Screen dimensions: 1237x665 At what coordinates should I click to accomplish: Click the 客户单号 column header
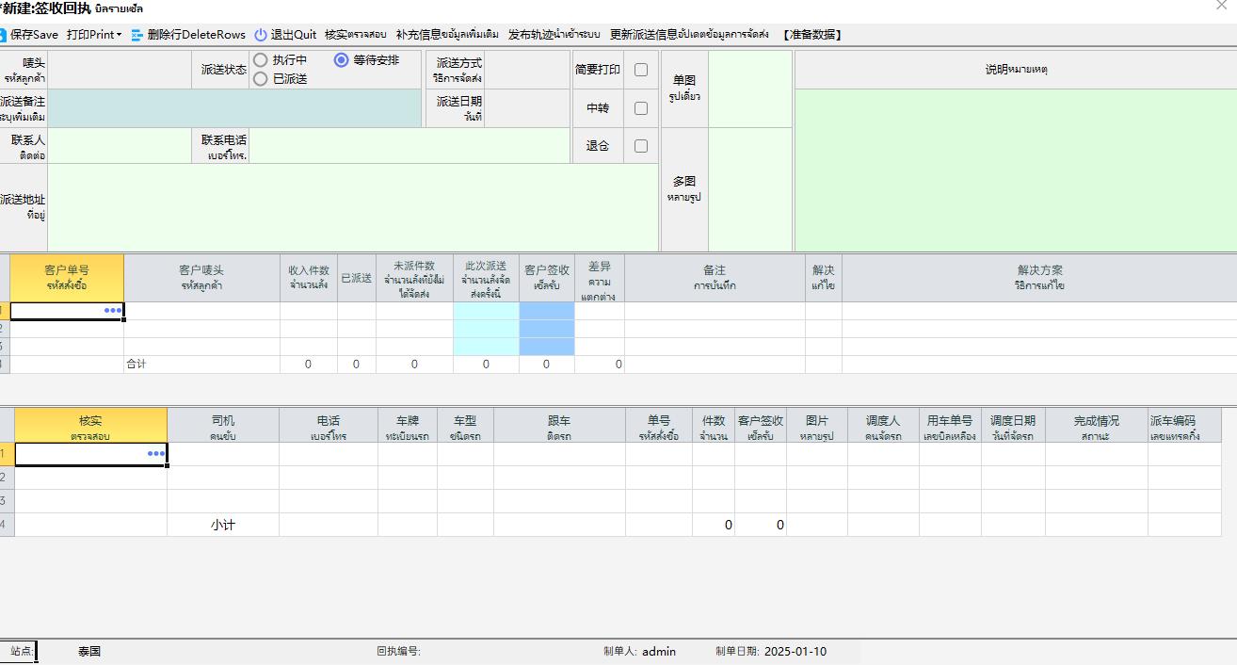click(x=67, y=277)
